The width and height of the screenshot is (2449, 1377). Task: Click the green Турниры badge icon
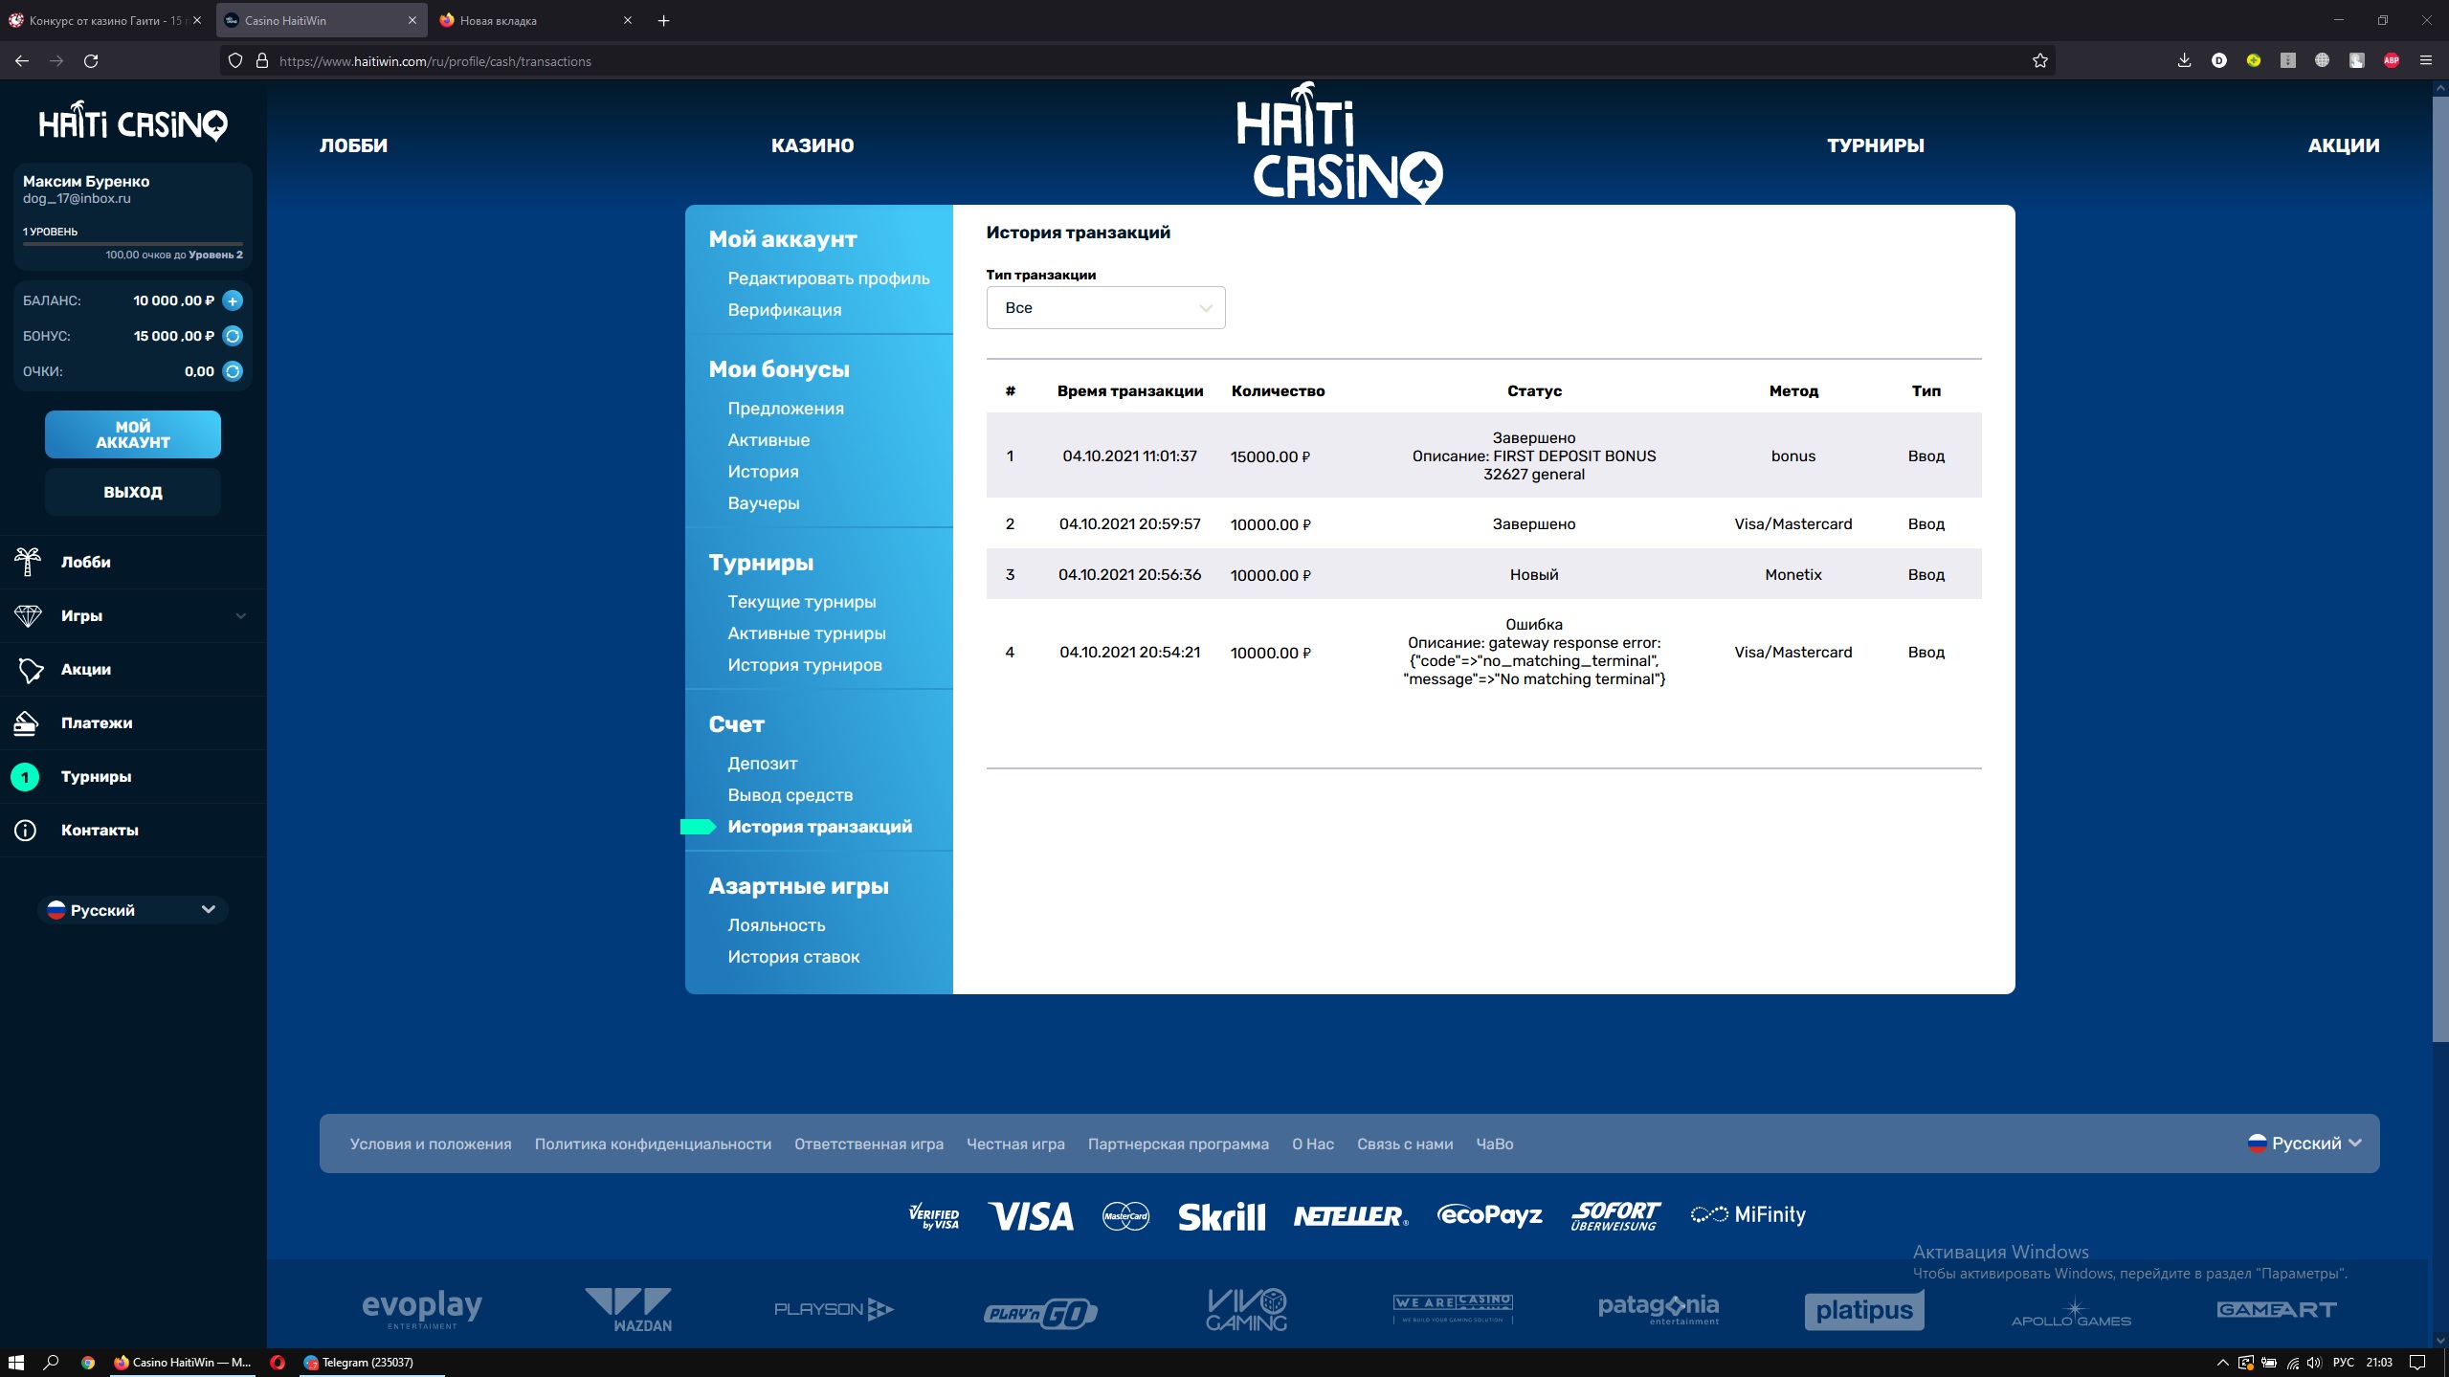point(26,777)
